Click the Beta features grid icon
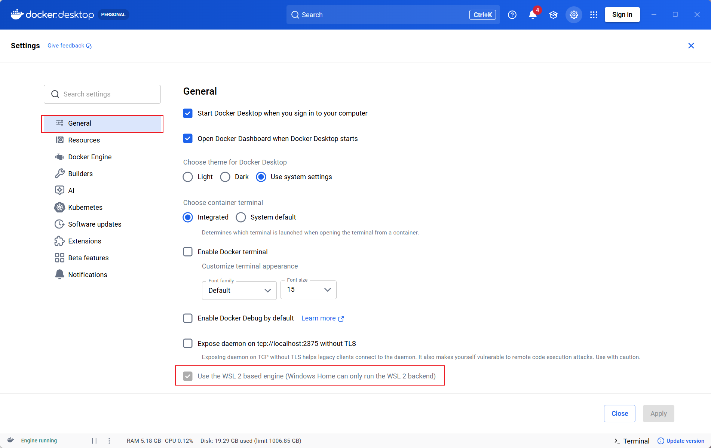This screenshot has width=711, height=448. (59, 258)
